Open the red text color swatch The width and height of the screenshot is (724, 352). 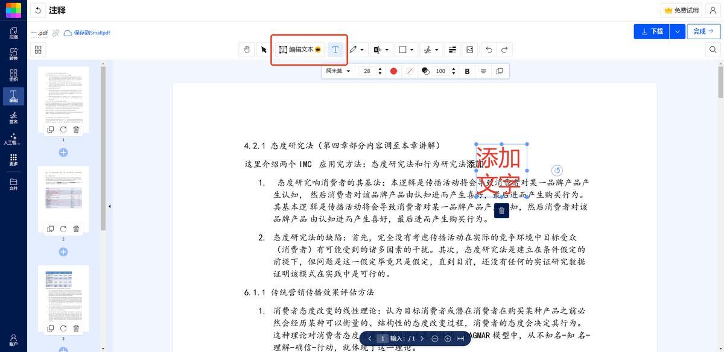pos(393,71)
